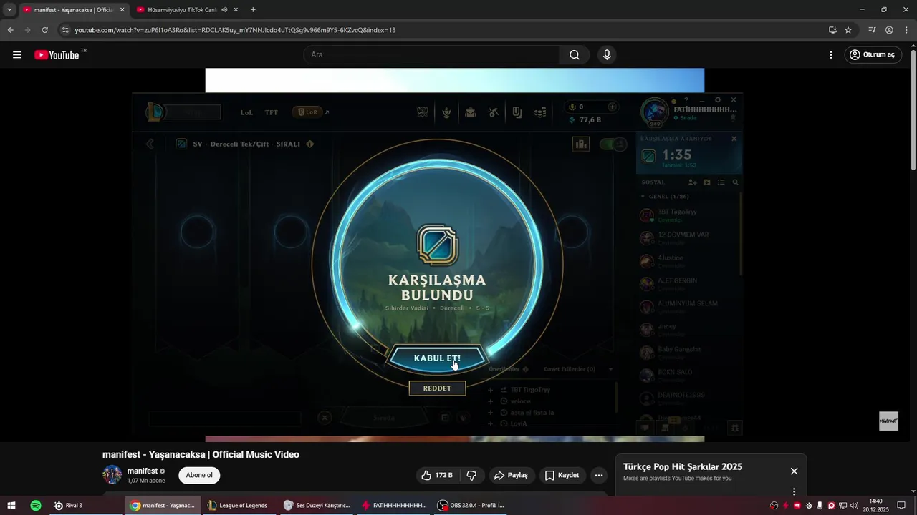Cancel matchmaking search with X
The width and height of the screenshot is (917, 515).
tap(734, 139)
